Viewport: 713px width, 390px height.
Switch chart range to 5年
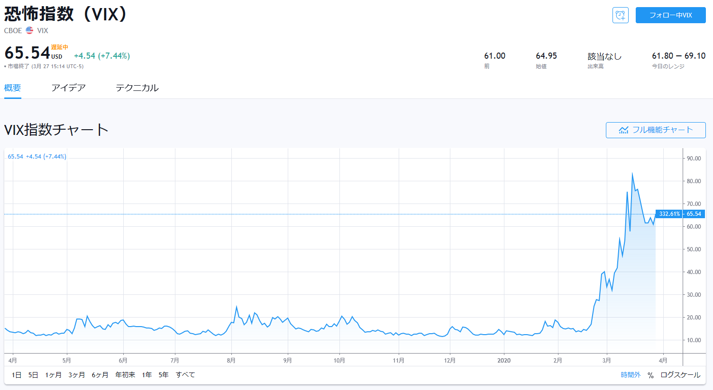(164, 375)
